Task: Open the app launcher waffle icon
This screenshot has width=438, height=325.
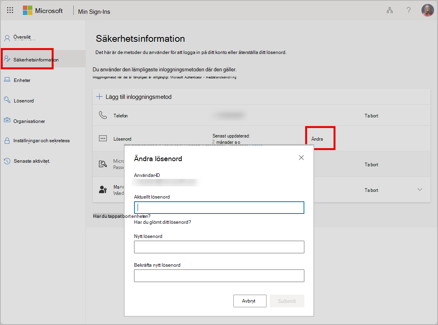Action: (10, 10)
